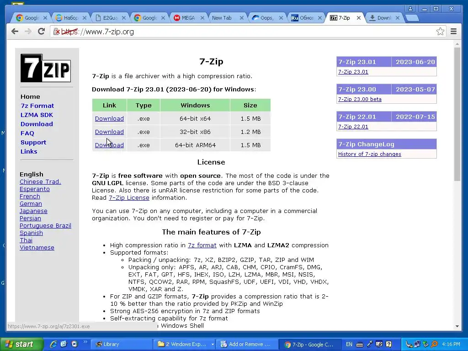Image resolution: width=468 pixels, height=351 pixels.
Task: Close the New Tab tab
Action: (242, 18)
